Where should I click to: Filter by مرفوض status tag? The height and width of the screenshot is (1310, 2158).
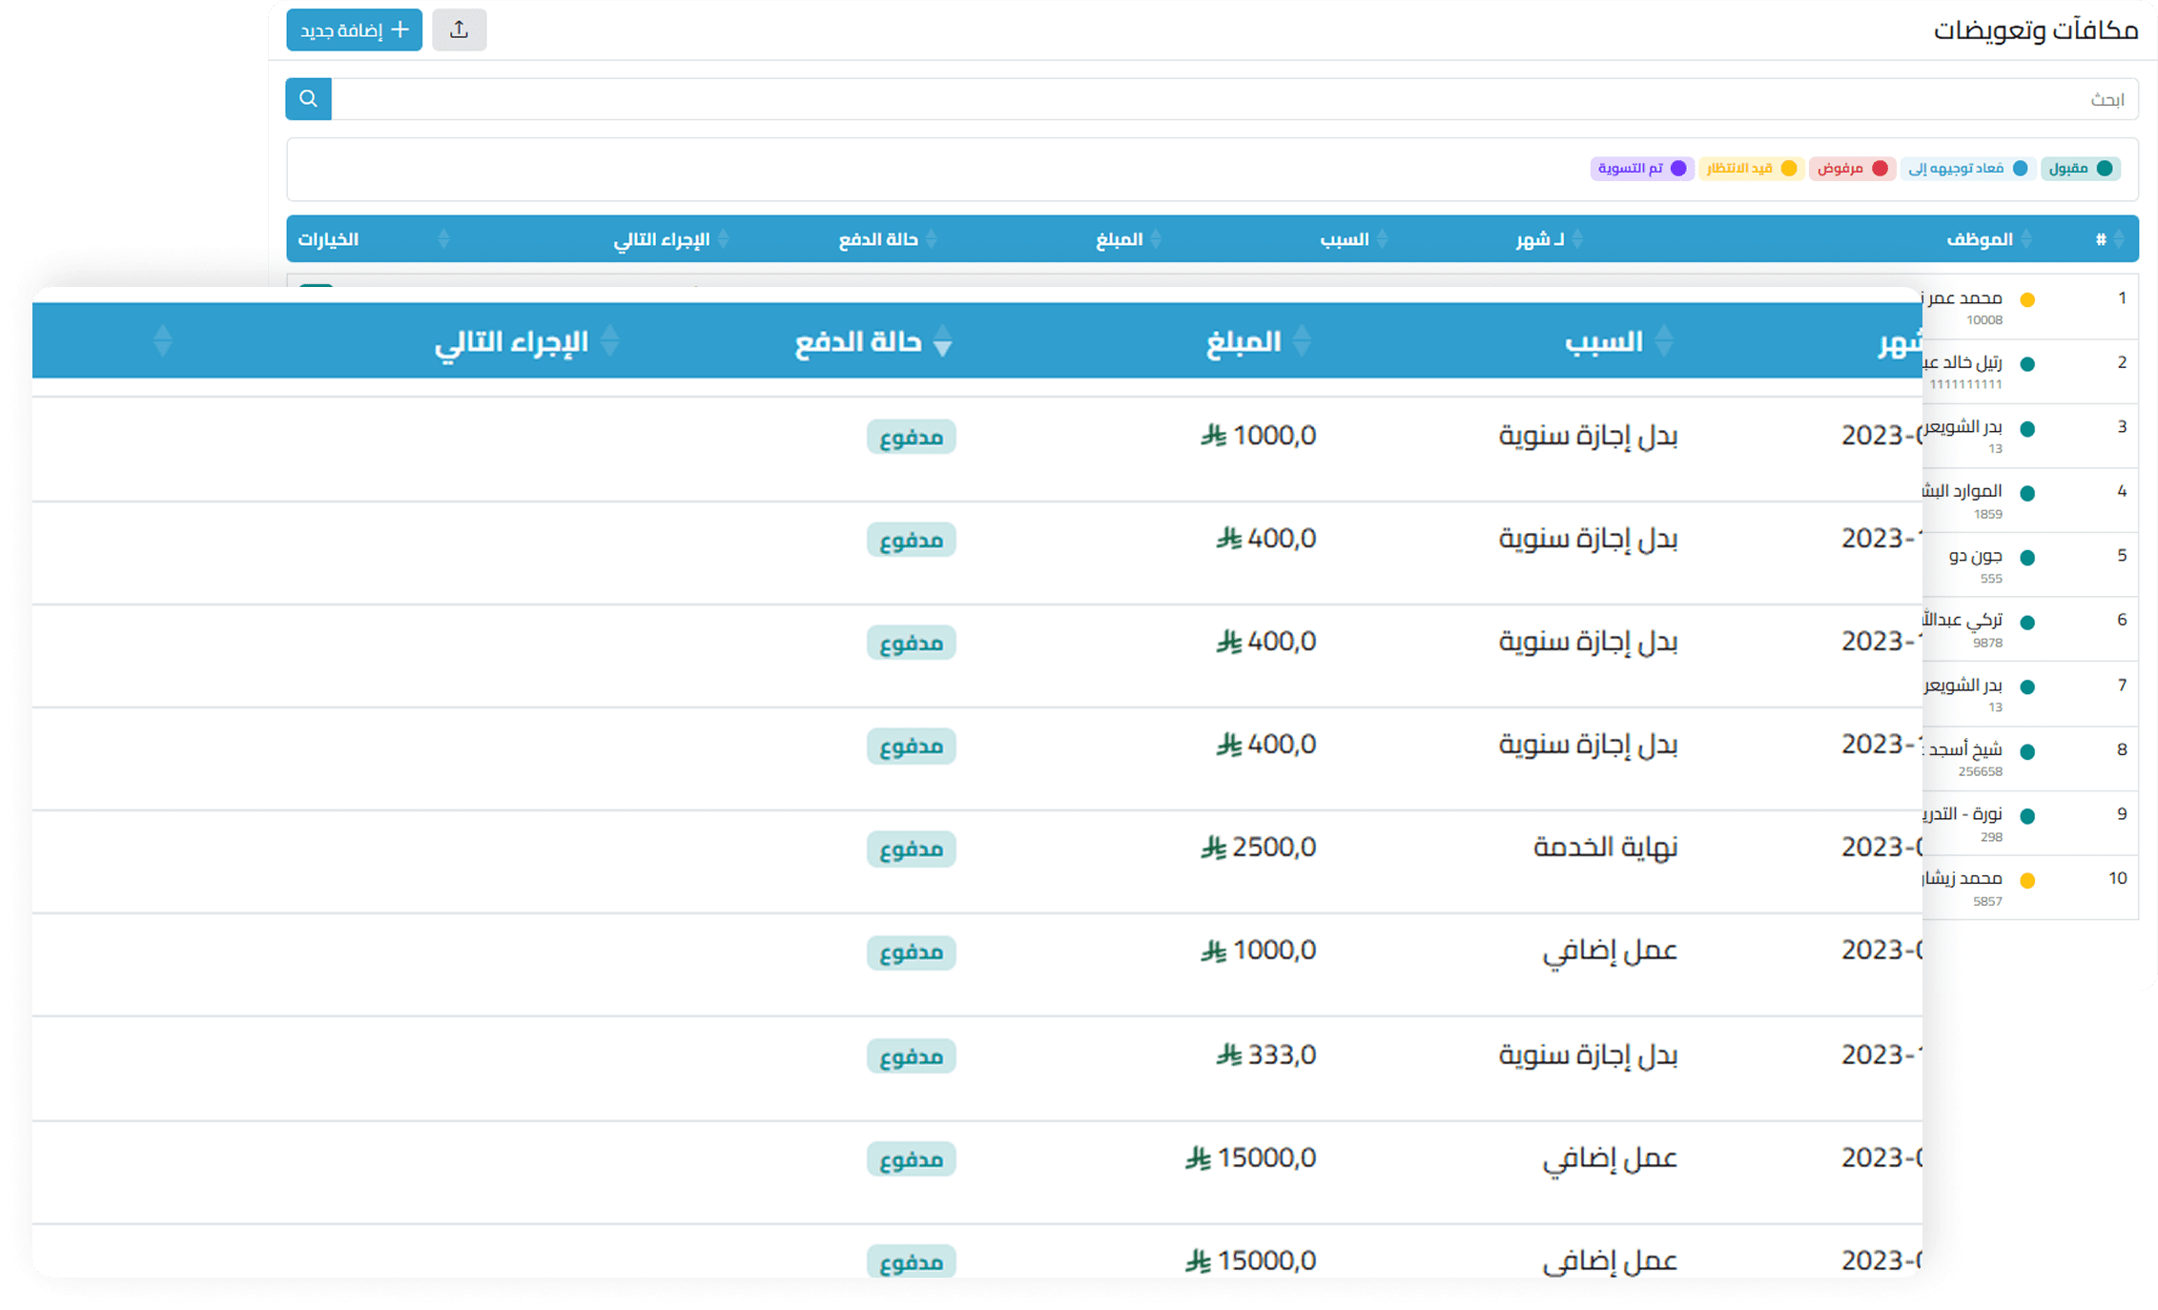(1851, 169)
